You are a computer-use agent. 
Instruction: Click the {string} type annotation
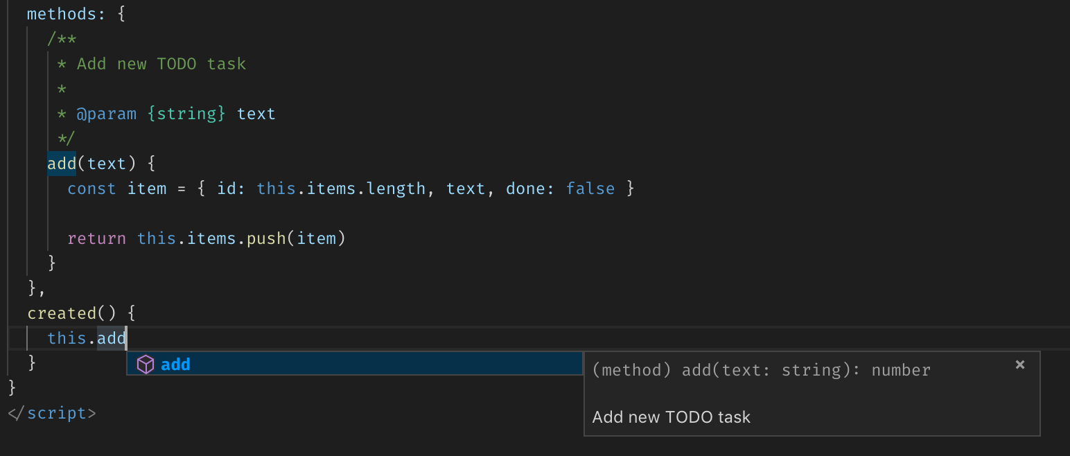186,114
